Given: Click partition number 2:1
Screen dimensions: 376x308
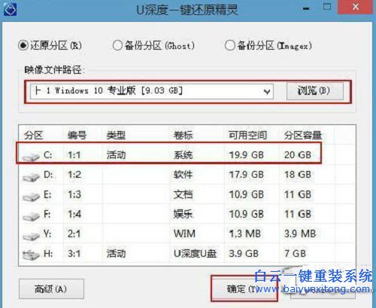Looking at the screenshot, I should pyautogui.click(x=74, y=234).
